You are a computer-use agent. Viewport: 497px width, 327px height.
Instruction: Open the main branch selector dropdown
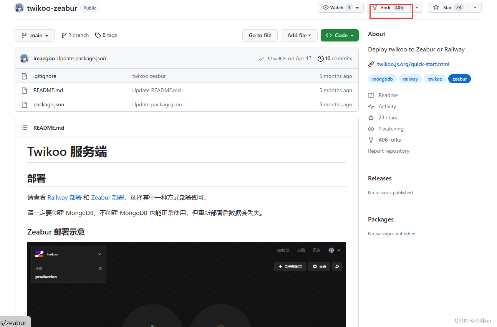tap(35, 35)
